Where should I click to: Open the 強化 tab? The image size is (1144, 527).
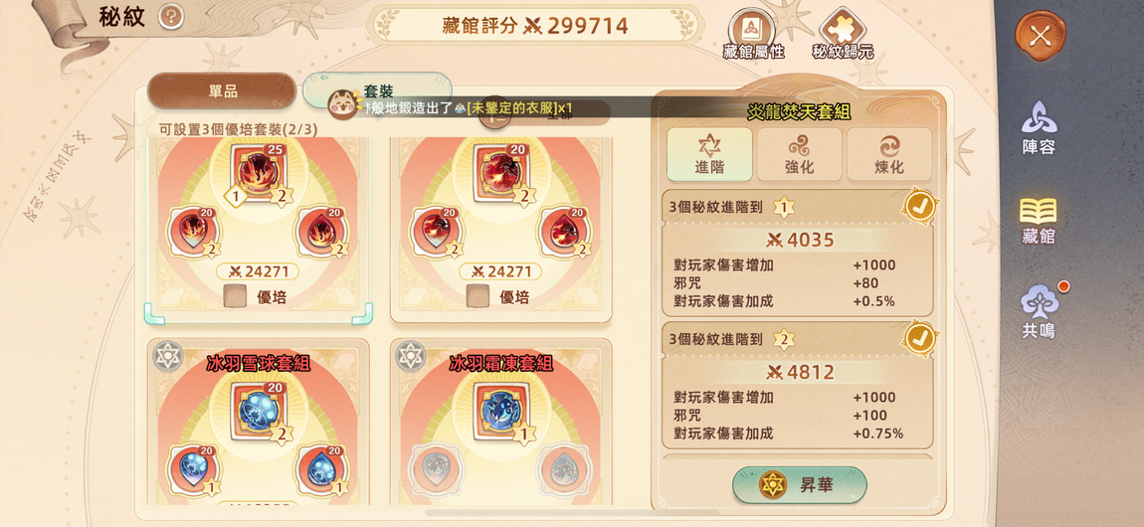pos(799,154)
